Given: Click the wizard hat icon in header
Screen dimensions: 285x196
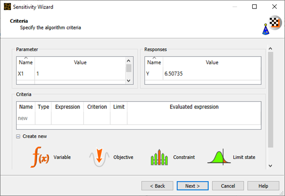Looking at the screenshot, I should tap(266, 29).
